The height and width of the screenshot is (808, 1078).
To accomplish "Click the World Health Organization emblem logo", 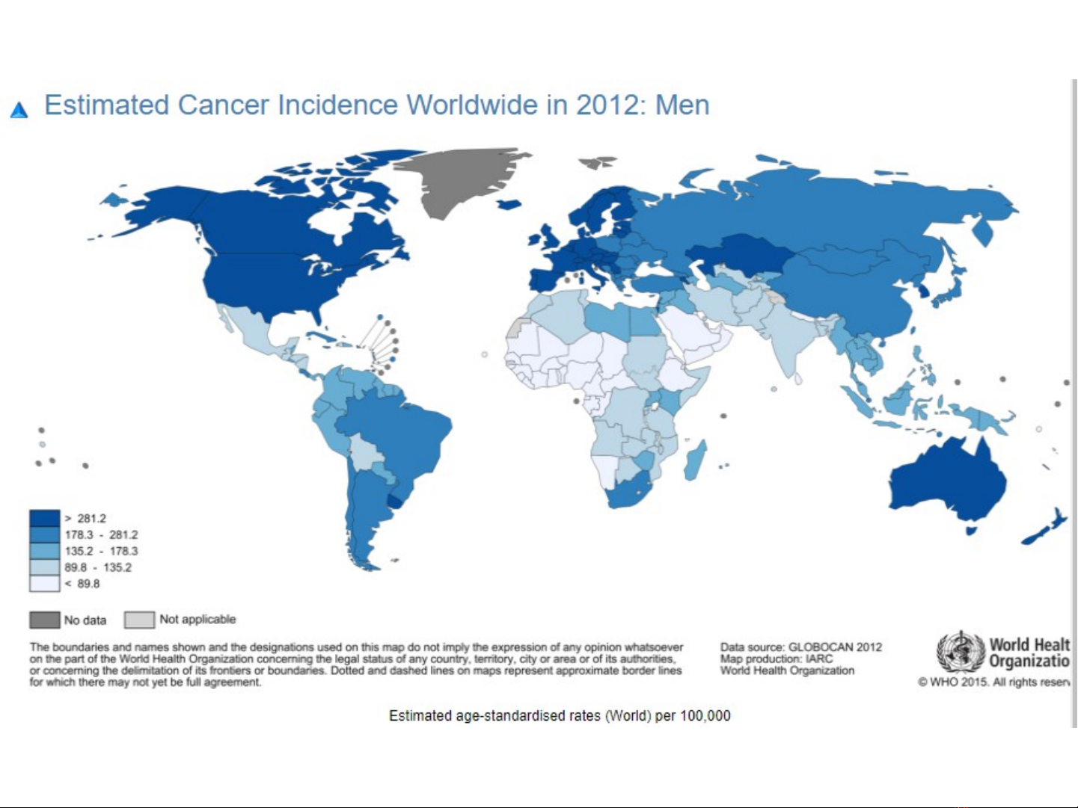I will (x=961, y=653).
